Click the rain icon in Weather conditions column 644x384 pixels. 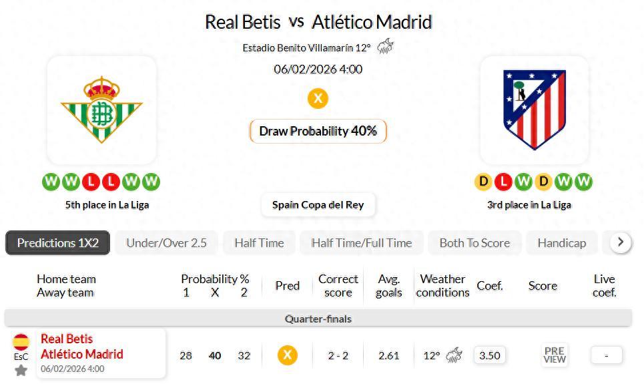click(454, 355)
